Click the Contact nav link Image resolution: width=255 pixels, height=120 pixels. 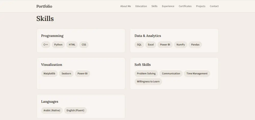[214, 6]
